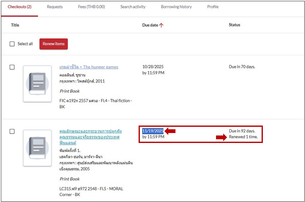305x202 pixels.
Task: Click the Hunger Games book cover icon
Action: point(37,84)
